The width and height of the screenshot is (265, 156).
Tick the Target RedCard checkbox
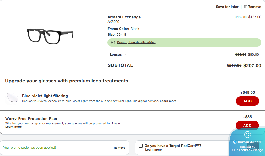click(141, 146)
